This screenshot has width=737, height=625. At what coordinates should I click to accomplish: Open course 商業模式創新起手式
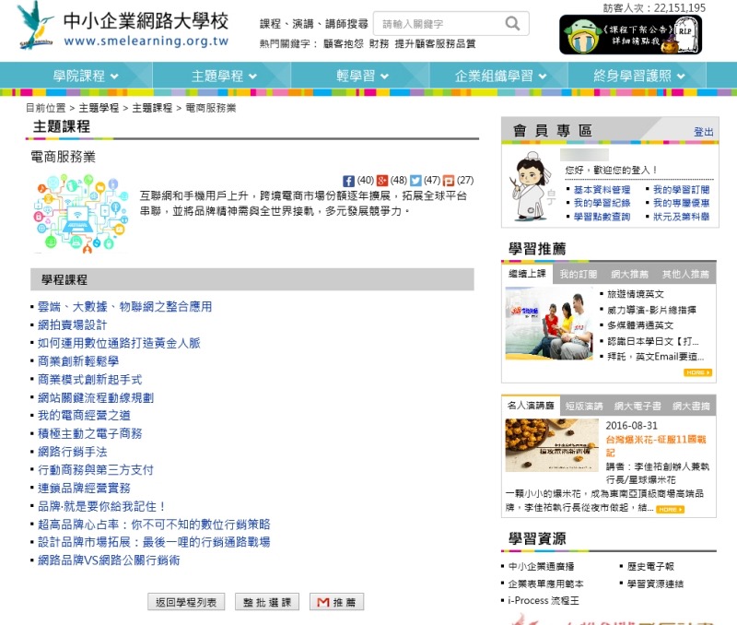coord(89,380)
